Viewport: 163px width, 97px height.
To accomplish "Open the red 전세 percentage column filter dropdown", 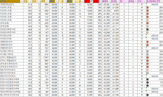I will pos(100,1).
